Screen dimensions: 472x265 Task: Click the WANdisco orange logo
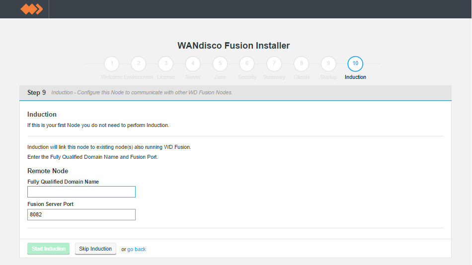tap(32, 9)
